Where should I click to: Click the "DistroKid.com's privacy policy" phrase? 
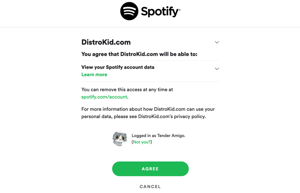172,117
